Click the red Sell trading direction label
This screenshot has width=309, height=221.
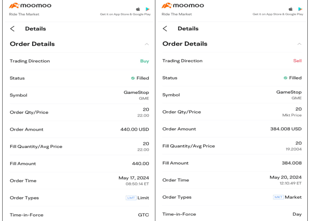[297, 61]
